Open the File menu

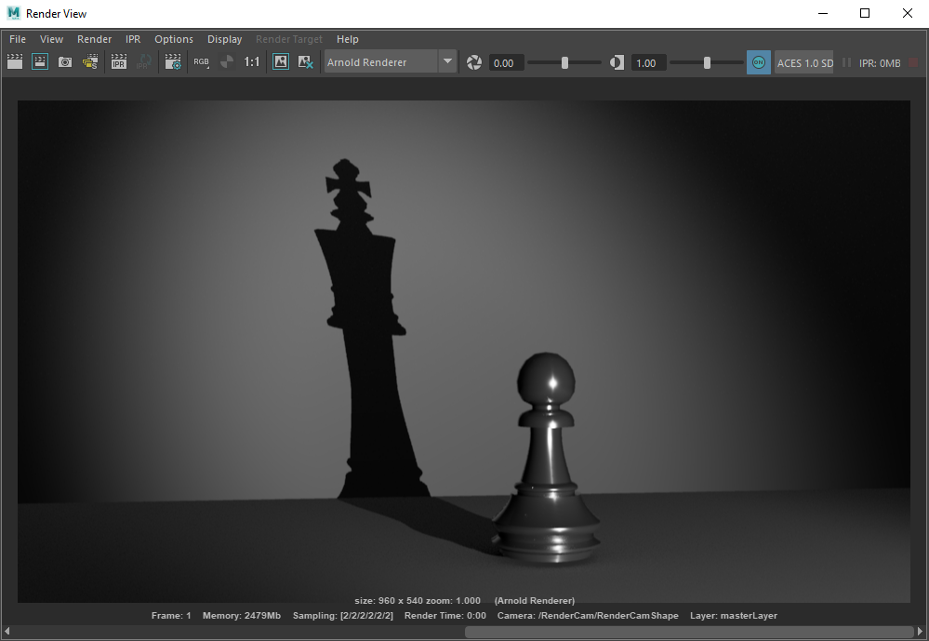pyautogui.click(x=17, y=39)
